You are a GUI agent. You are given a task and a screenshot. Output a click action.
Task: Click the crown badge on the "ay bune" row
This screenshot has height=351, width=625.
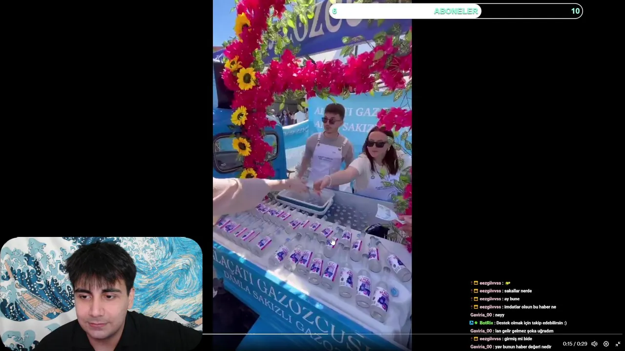click(476, 299)
